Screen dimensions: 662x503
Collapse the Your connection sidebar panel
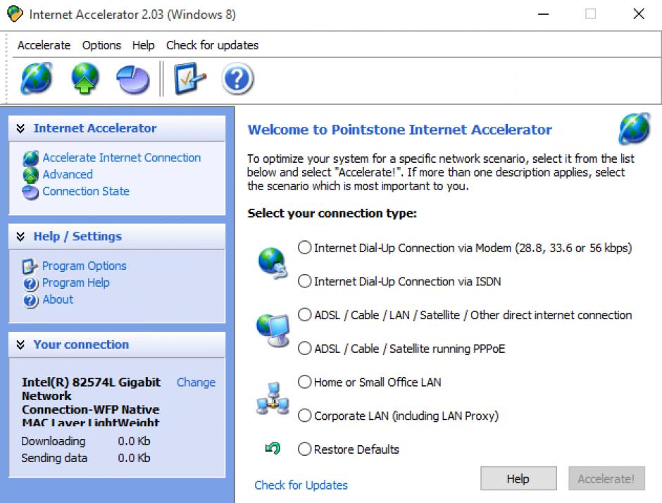point(20,344)
